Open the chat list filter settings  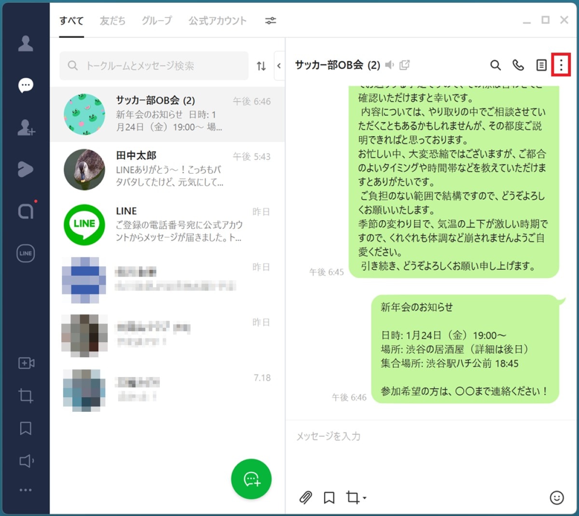(271, 21)
